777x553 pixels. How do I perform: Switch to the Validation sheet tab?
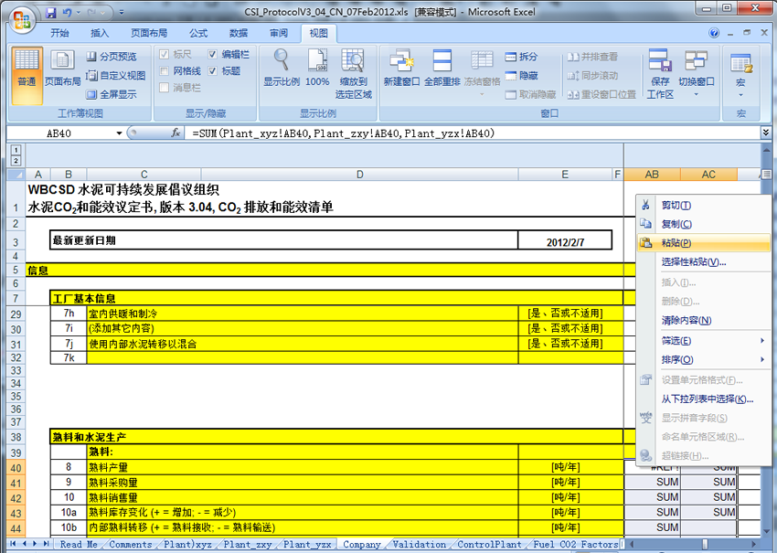(420, 545)
